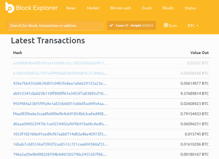Open transaction 1653f182160e91ced9cf...
The height and width of the screenshot is (159, 219).
[60, 134]
